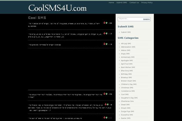Open the 4th July SMS category
The width and height of the screenshot is (182, 121).
point(126,44)
